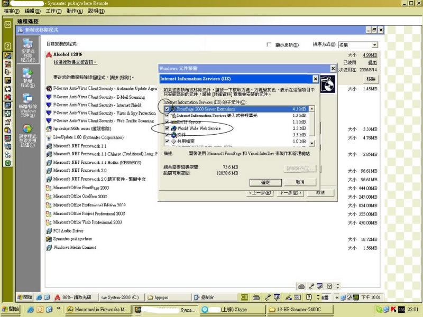Click the World Wide Web Service globe icon
The image size is (423, 317).
coord(173,128)
